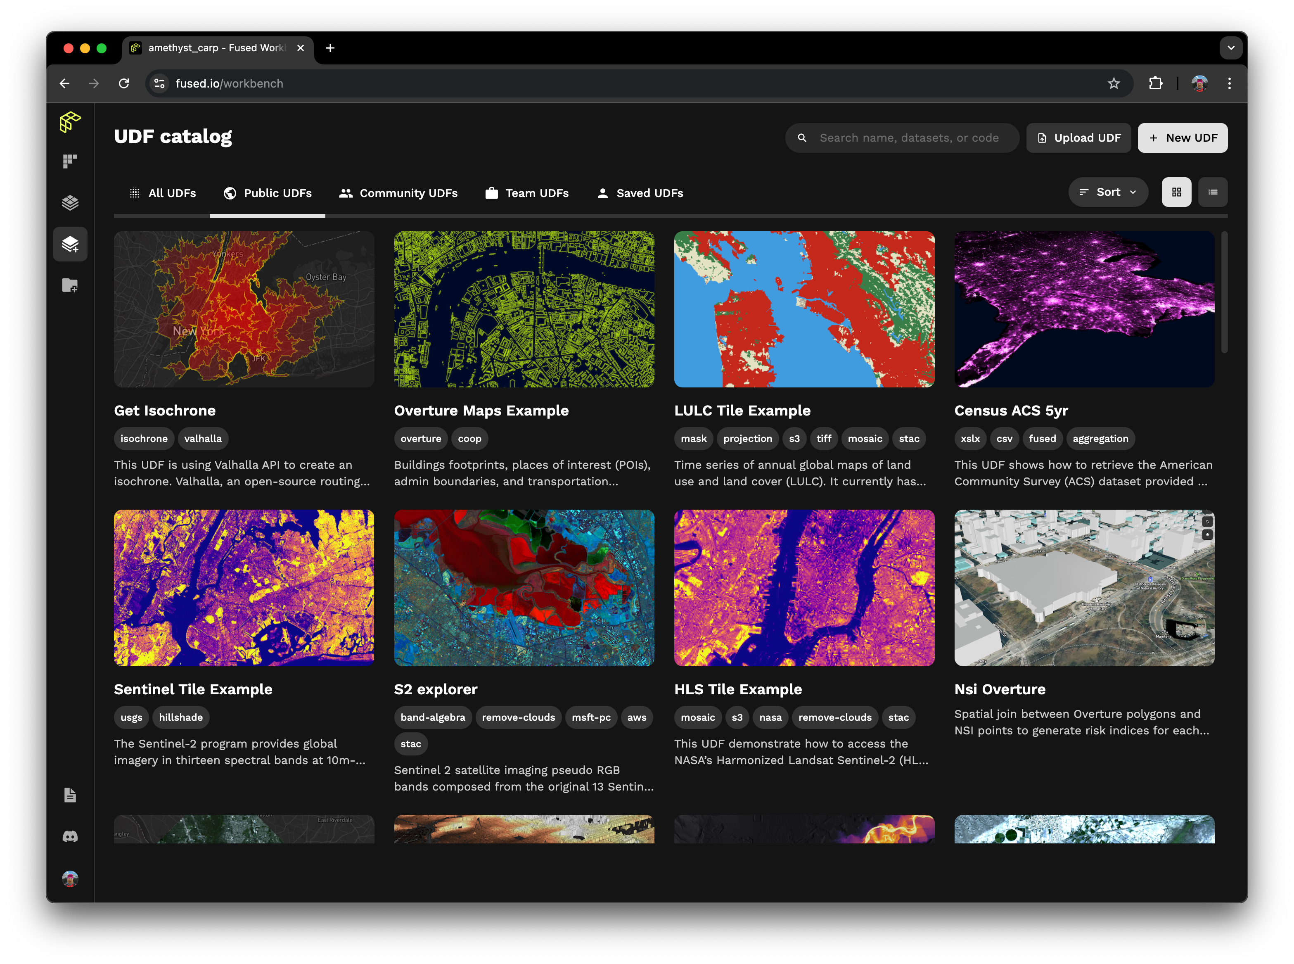Expand the tab search chevron in title bar
1294x964 pixels.
[x=1230, y=48]
